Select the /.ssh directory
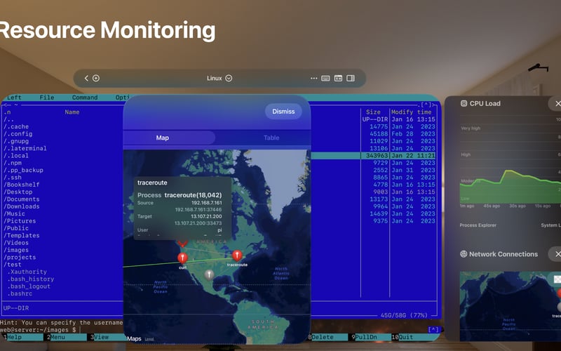The width and height of the screenshot is (561, 351). [13, 178]
